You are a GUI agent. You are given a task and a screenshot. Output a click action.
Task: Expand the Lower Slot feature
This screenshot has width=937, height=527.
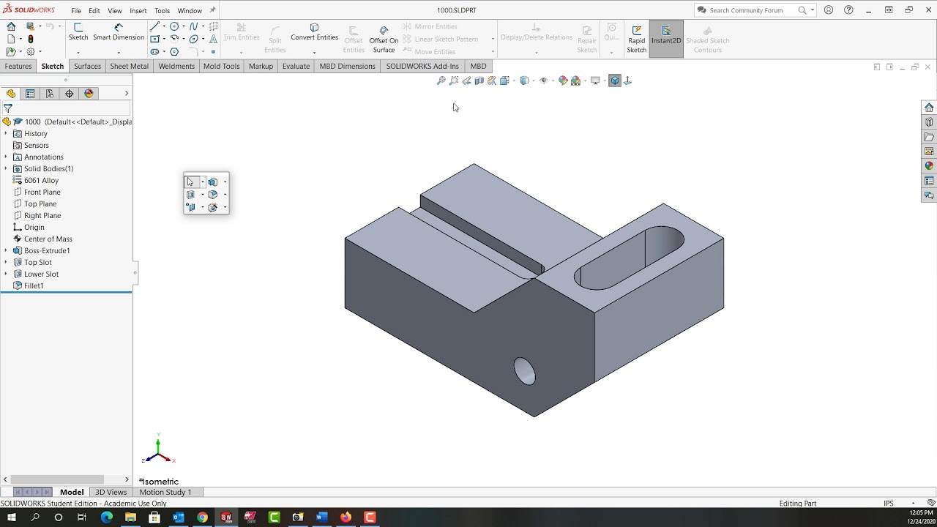tap(6, 274)
